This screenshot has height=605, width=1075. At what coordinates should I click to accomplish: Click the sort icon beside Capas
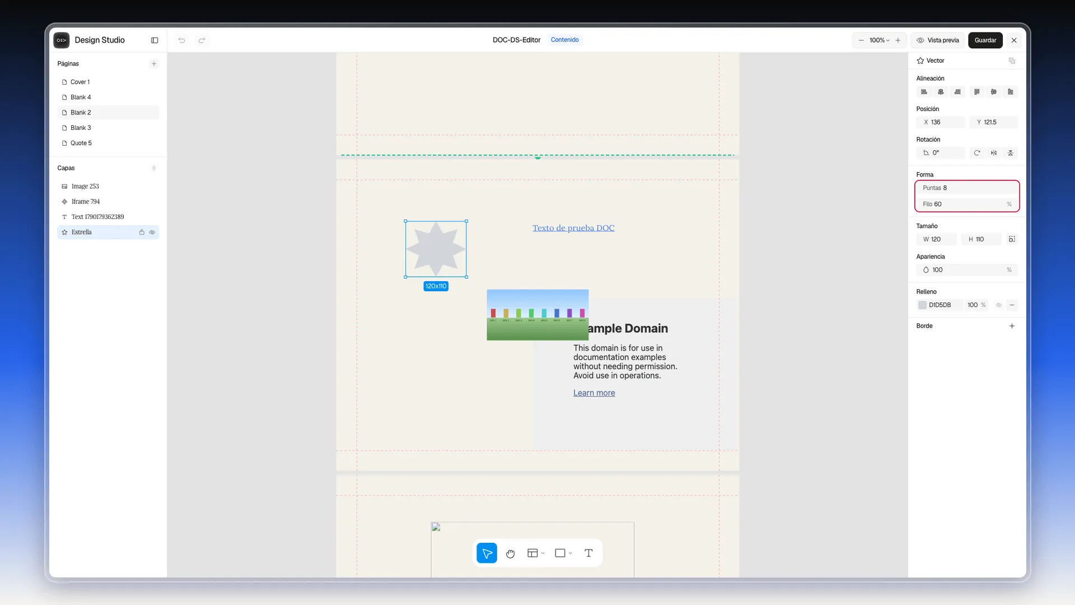[154, 168]
